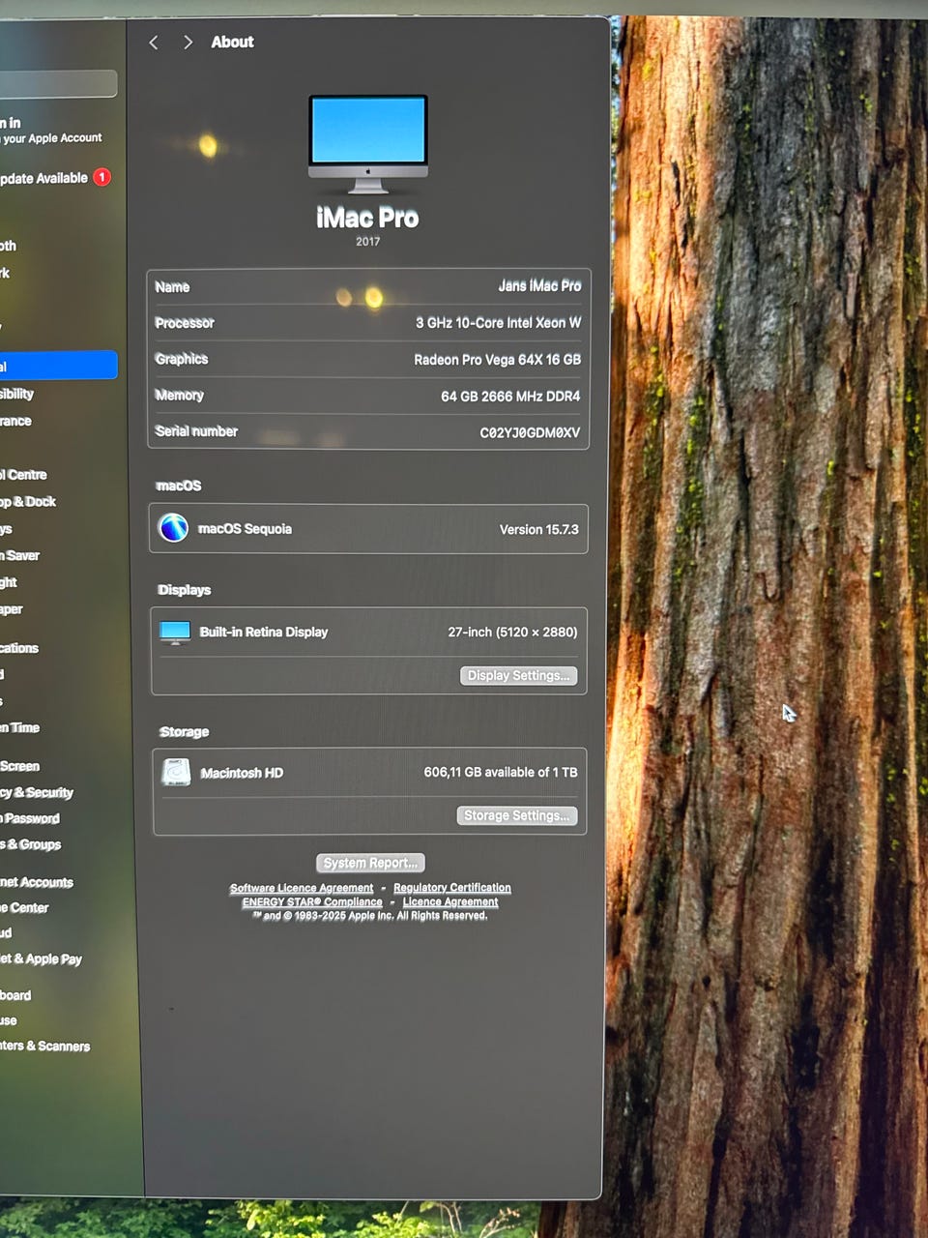Screen dimensions: 928x1238
Task: Click the 'Version 15.7.3' text
Action: [538, 529]
